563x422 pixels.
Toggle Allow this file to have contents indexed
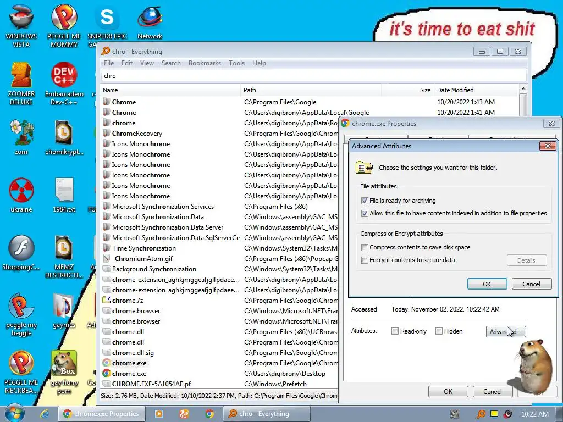[x=365, y=213]
